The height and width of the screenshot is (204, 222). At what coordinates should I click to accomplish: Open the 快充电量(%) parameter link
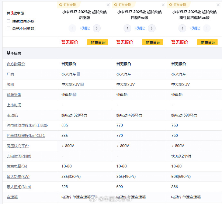click(x=17, y=166)
